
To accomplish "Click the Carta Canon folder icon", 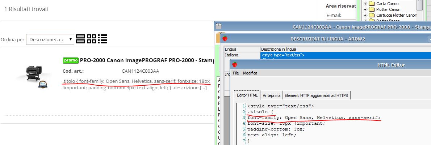I will point(372,4).
